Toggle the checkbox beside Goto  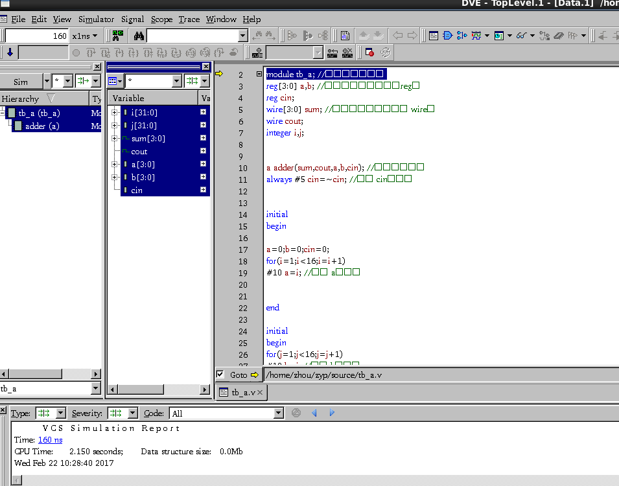[220, 375]
